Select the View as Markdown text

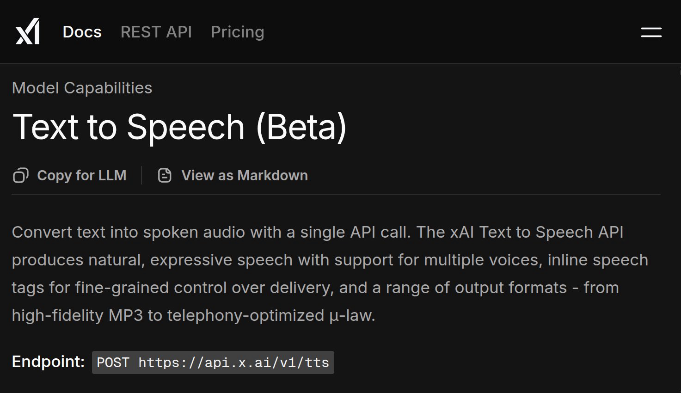pos(244,176)
